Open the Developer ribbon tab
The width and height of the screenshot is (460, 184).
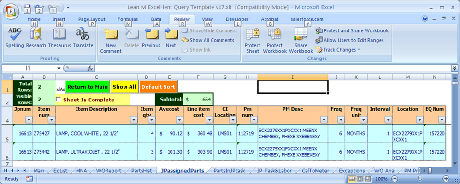(237, 19)
